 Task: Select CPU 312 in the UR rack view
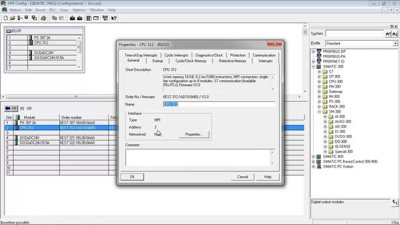[41, 43]
